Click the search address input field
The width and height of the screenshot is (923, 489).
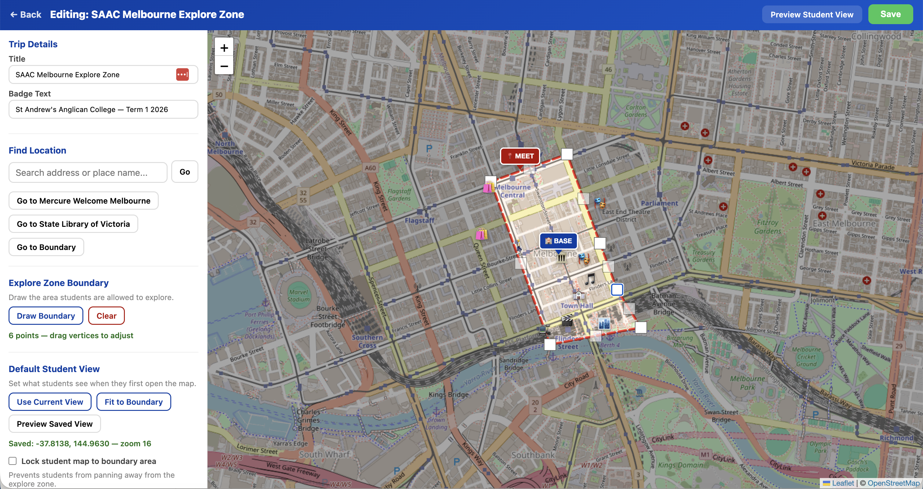coord(87,172)
